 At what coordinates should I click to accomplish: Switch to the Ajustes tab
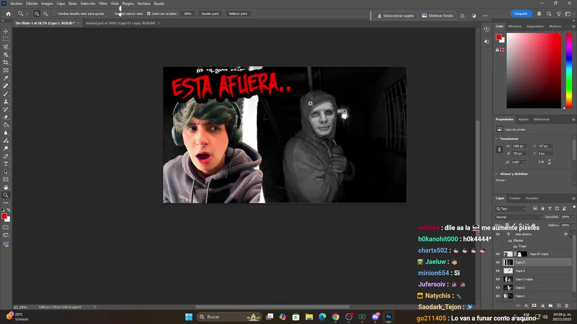pyautogui.click(x=523, y=119)
